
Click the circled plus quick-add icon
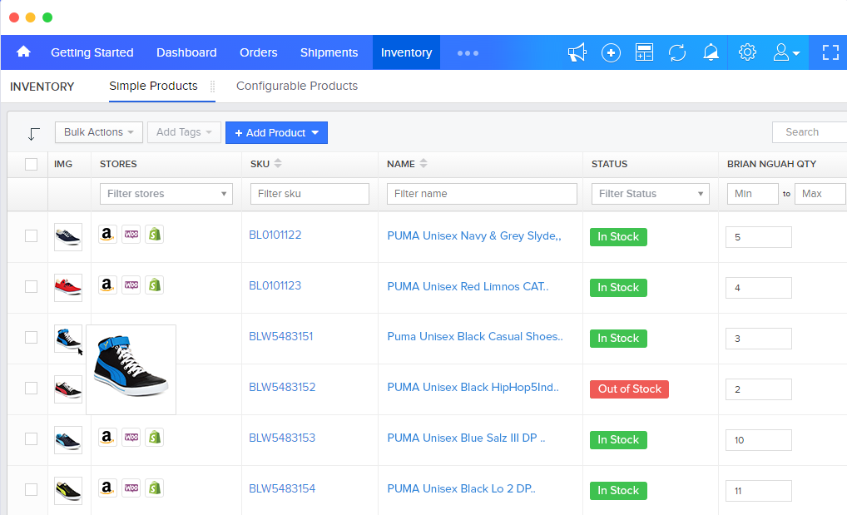611,52
